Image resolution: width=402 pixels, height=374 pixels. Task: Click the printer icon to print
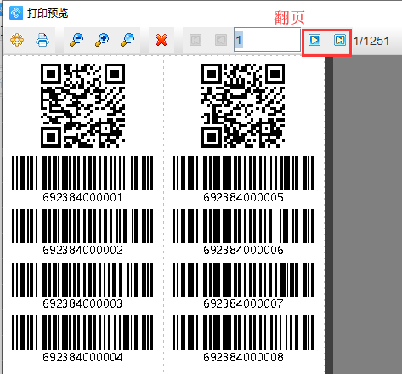tap(42, 40)
